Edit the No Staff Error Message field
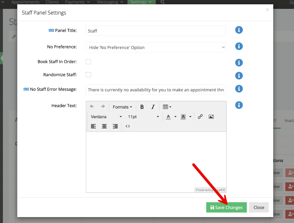The width and height of the screenshot is (294, 223). pos(156,90)
